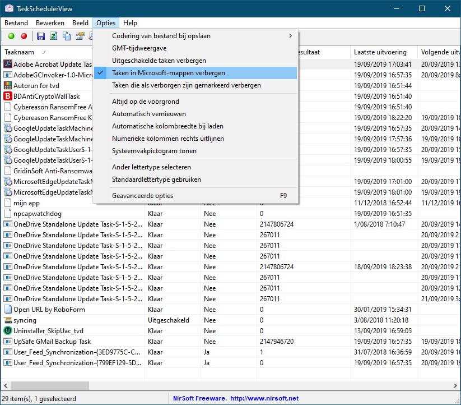The height and width of the screenshot is (405, 461).
Task: Enable Uitgeschakelde taken verbergen
Action: click(195, 61)
